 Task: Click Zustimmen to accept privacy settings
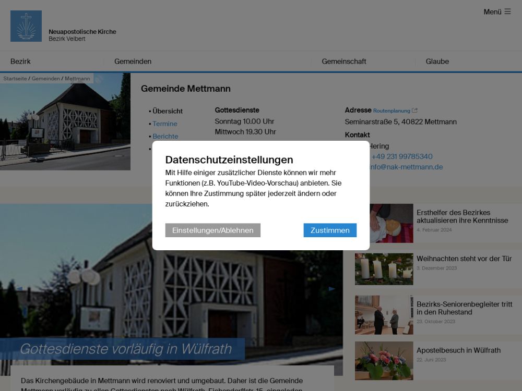pos(330,230)
